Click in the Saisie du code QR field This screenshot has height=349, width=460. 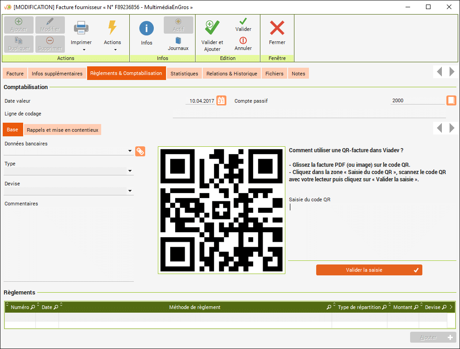tap(372, 207)
